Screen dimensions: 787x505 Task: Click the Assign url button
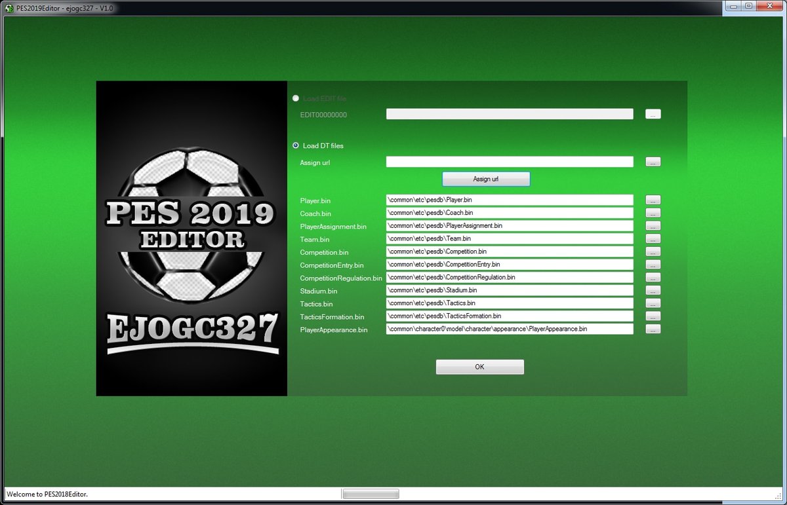point(486,179)
